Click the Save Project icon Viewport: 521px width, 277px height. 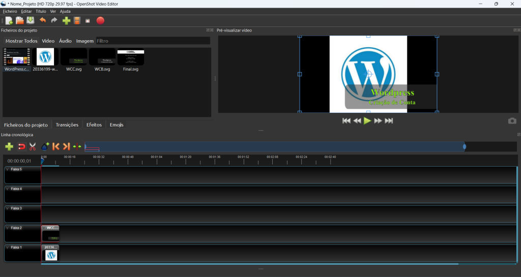coord(31,20)
